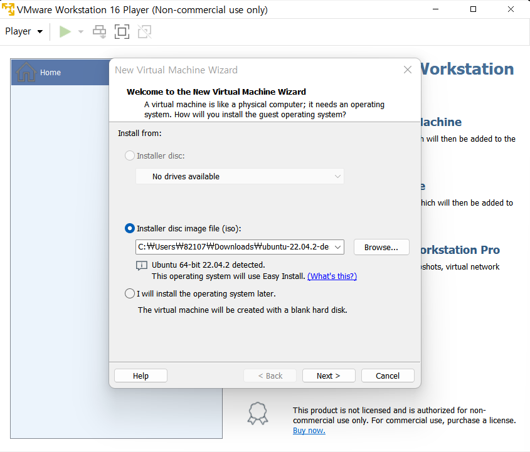Select the Installer disc radio button
The width and height of the screenshot is (530, 452).
130,155
